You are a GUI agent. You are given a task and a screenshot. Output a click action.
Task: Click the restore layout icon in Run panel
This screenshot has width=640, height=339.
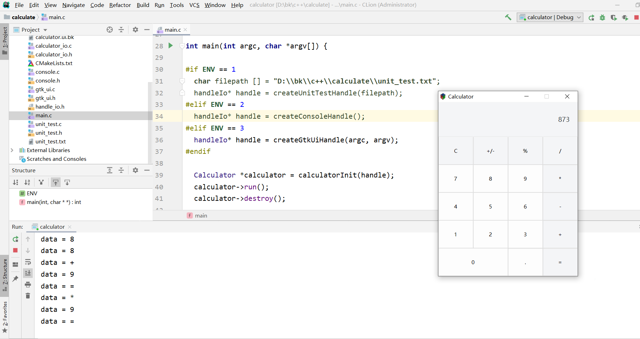point(15,264)
